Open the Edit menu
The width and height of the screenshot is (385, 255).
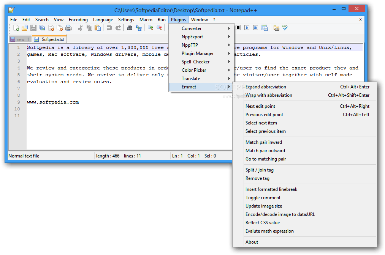coord(26,20)
